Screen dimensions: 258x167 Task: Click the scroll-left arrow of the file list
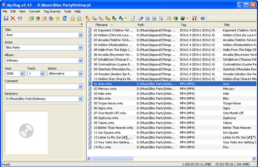click(89, 159)
